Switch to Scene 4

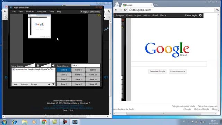click(64, 84)
